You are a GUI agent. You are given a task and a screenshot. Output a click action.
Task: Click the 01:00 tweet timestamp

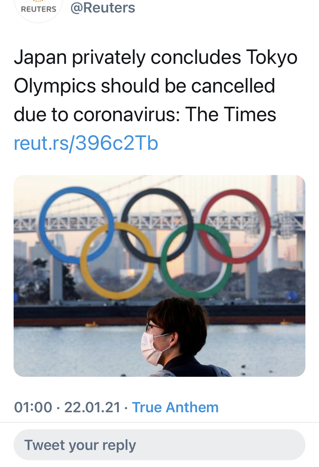pos(33,407)
